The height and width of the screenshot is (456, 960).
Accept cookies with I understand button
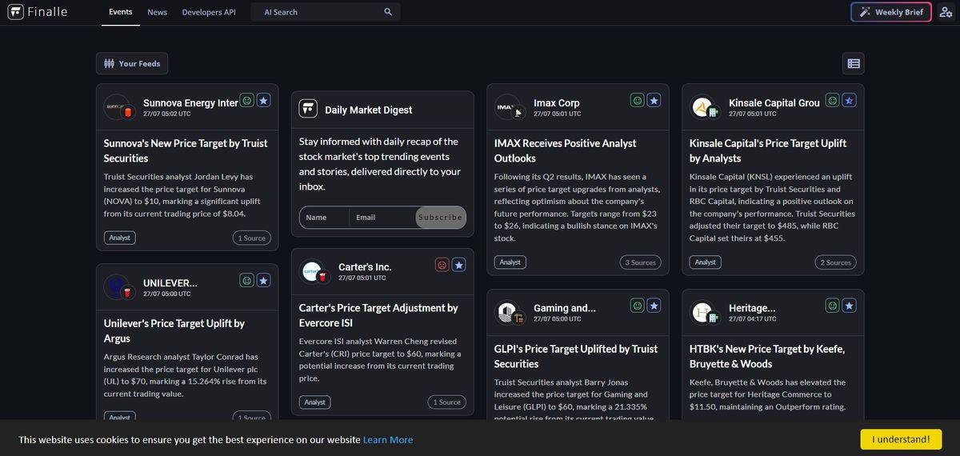point(901,439)
